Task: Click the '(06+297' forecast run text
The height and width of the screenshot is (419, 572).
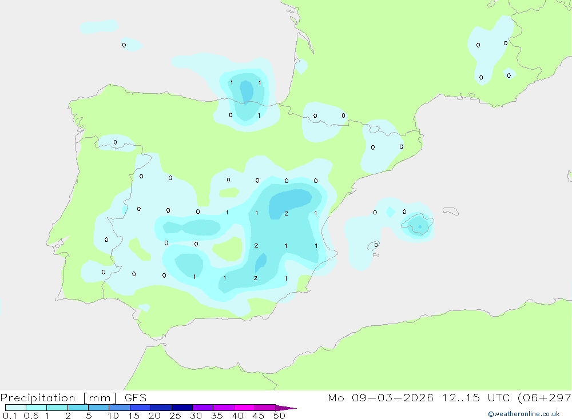Action: (x=545, y=398)
